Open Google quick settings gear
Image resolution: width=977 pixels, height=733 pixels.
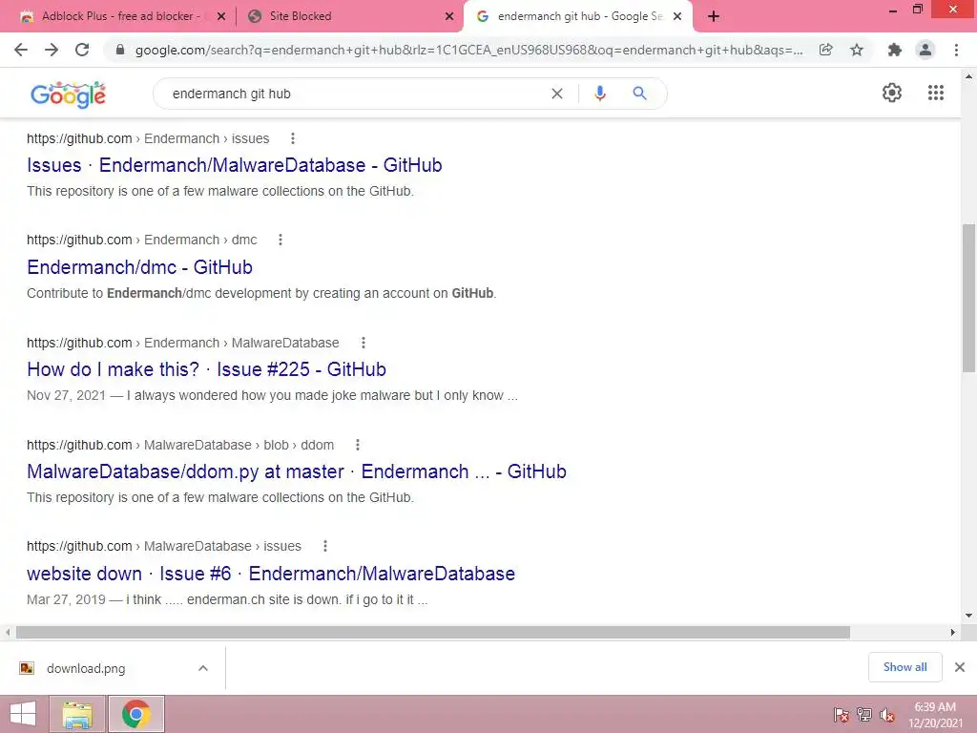(x=892, y=93)
